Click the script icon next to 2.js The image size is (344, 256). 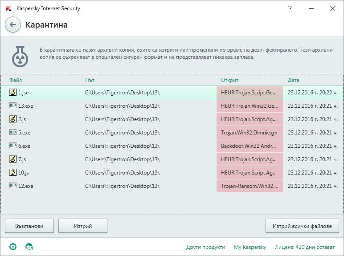pyautogui.click(x=13, y=119)
